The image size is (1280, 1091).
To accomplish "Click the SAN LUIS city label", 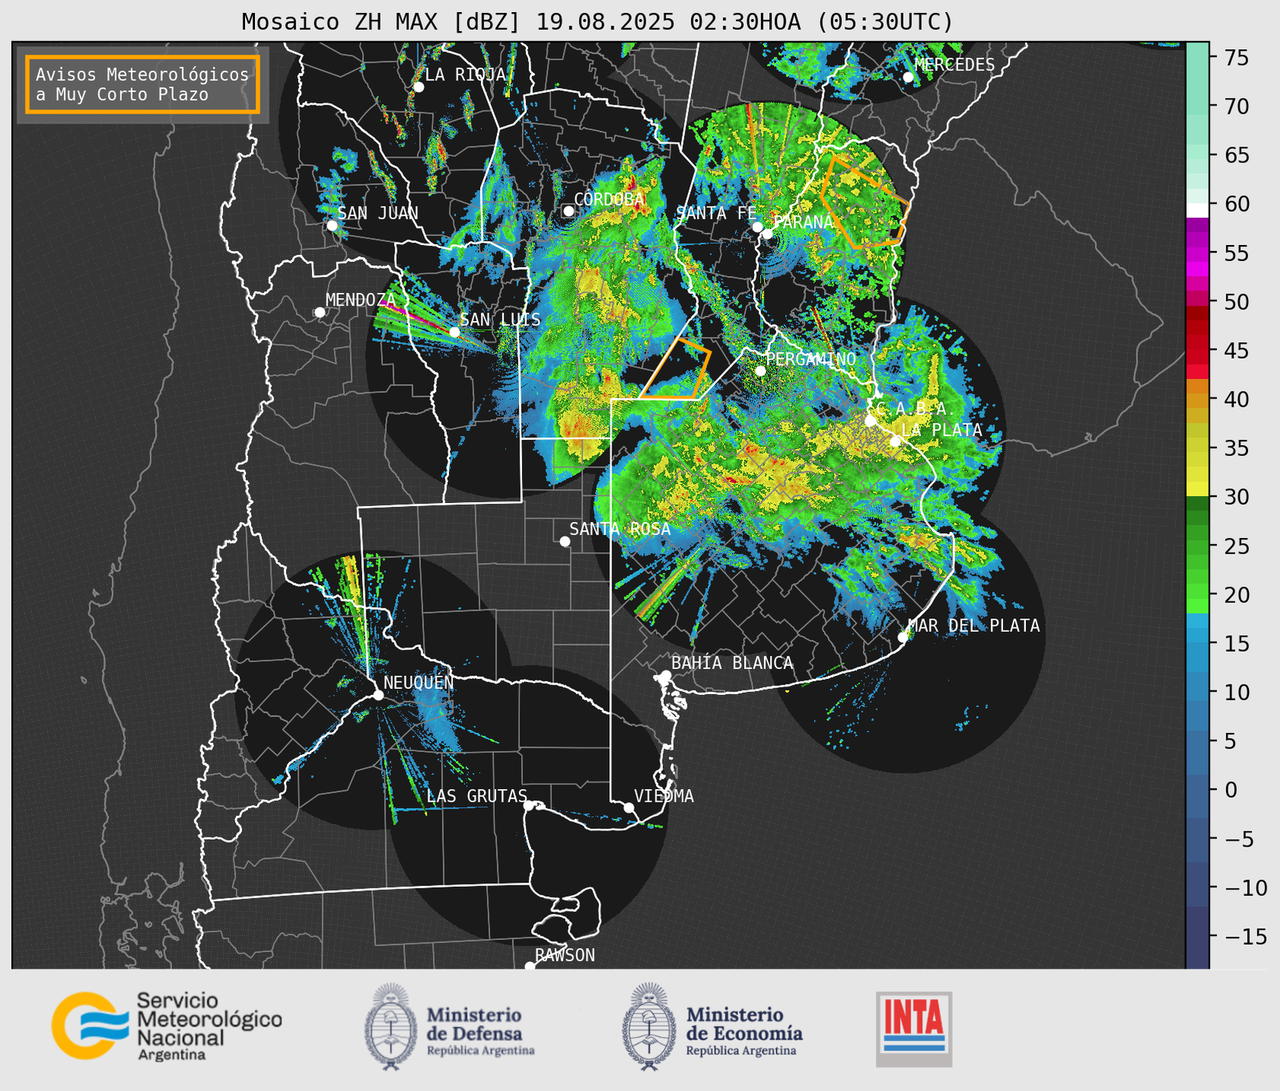I will [501, 319].
